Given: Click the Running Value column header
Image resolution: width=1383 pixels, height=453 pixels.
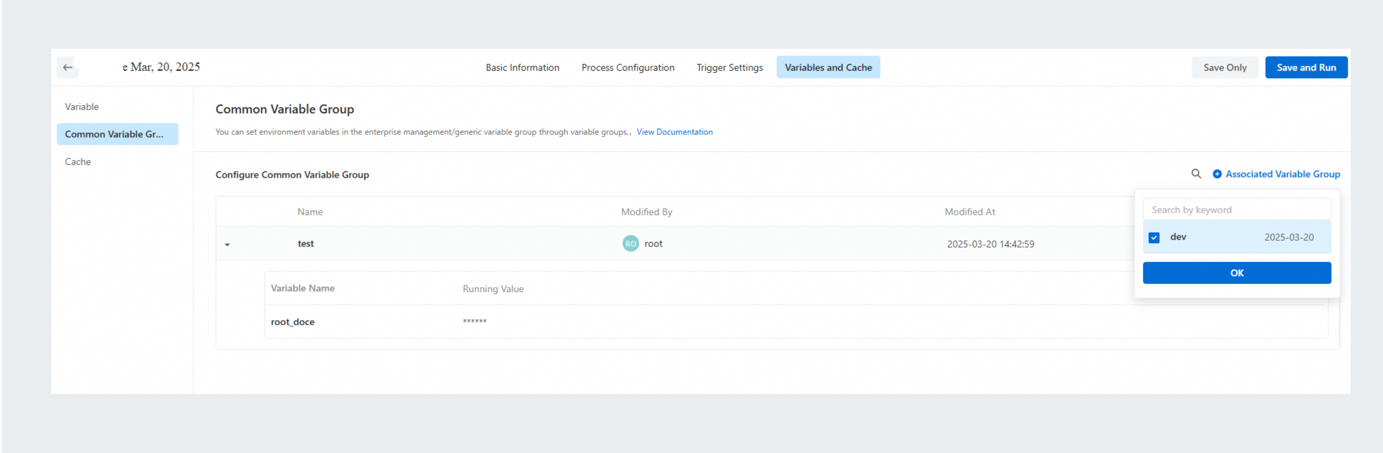Looking at the screenshot, I should click(x=493, y=289).
